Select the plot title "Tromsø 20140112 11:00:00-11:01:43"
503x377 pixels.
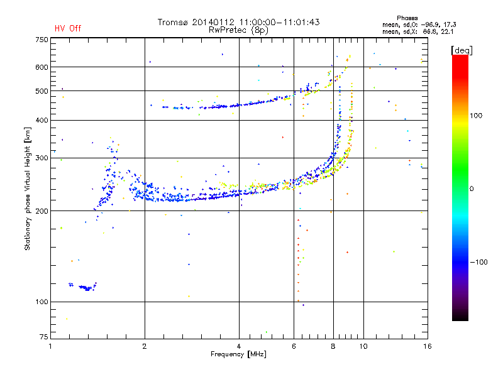click(239, 22)
